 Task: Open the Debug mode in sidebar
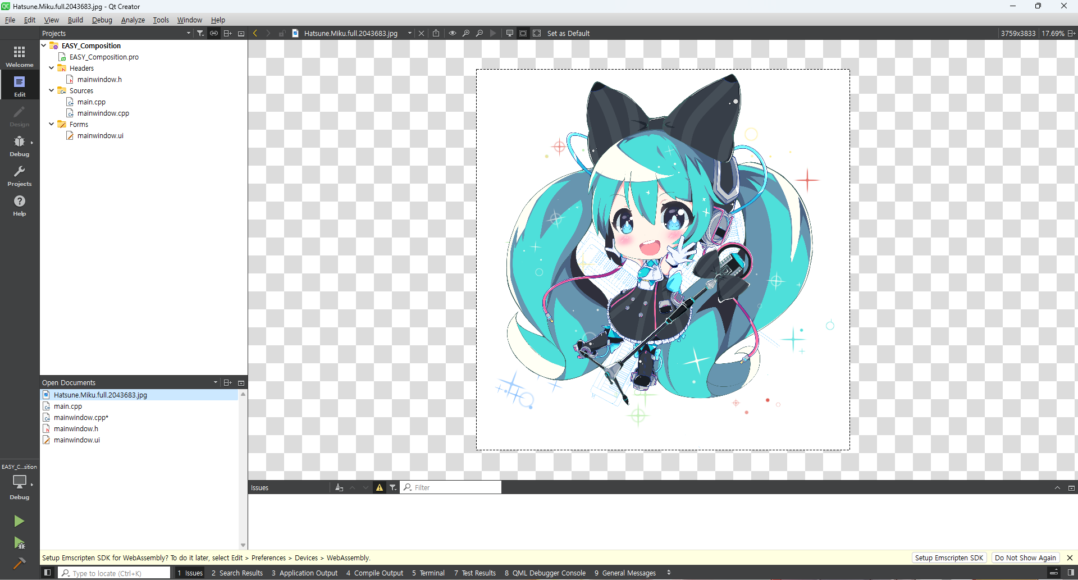pyautogui.click(x=20, y=145)
